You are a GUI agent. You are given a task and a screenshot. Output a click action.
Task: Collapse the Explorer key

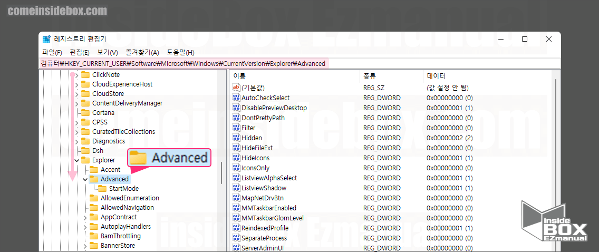[x=76, y=160]
